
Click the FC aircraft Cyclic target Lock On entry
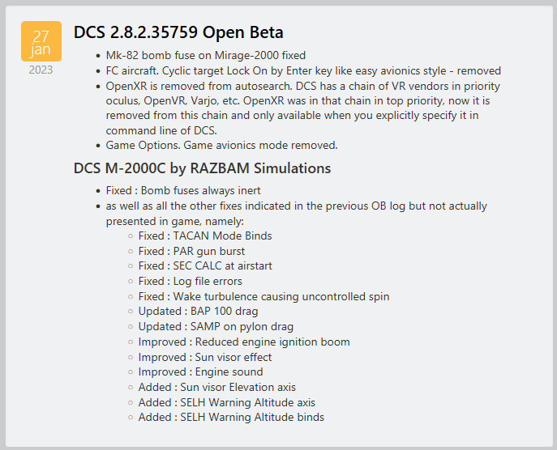click(303, 70)
